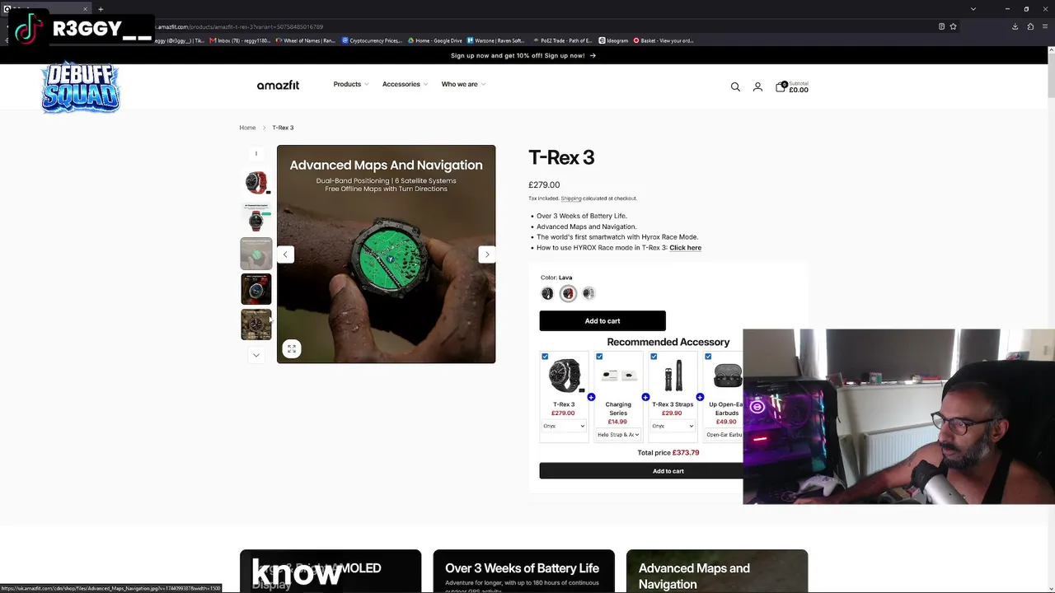Screen dimensions: 1055x593
Task: Open T-Rex 3 Straps colour dropdown
Action: (673, 426)
